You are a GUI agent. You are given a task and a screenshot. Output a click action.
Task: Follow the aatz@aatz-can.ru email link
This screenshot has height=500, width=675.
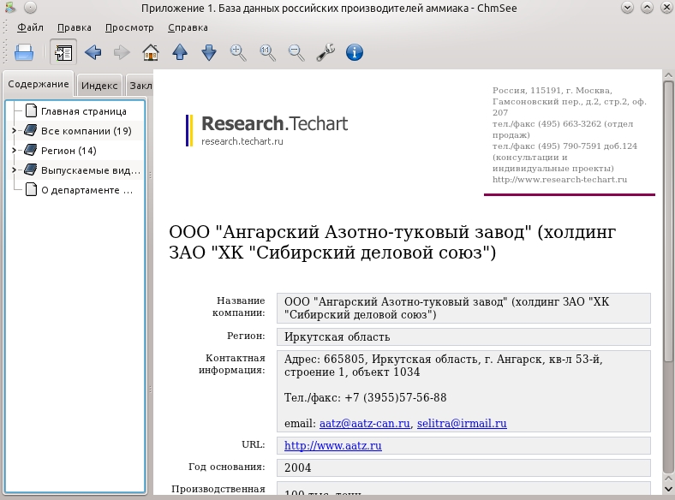click(x=365, y=424)
